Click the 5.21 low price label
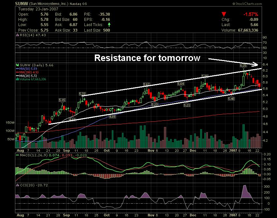 tap(187, 105)
